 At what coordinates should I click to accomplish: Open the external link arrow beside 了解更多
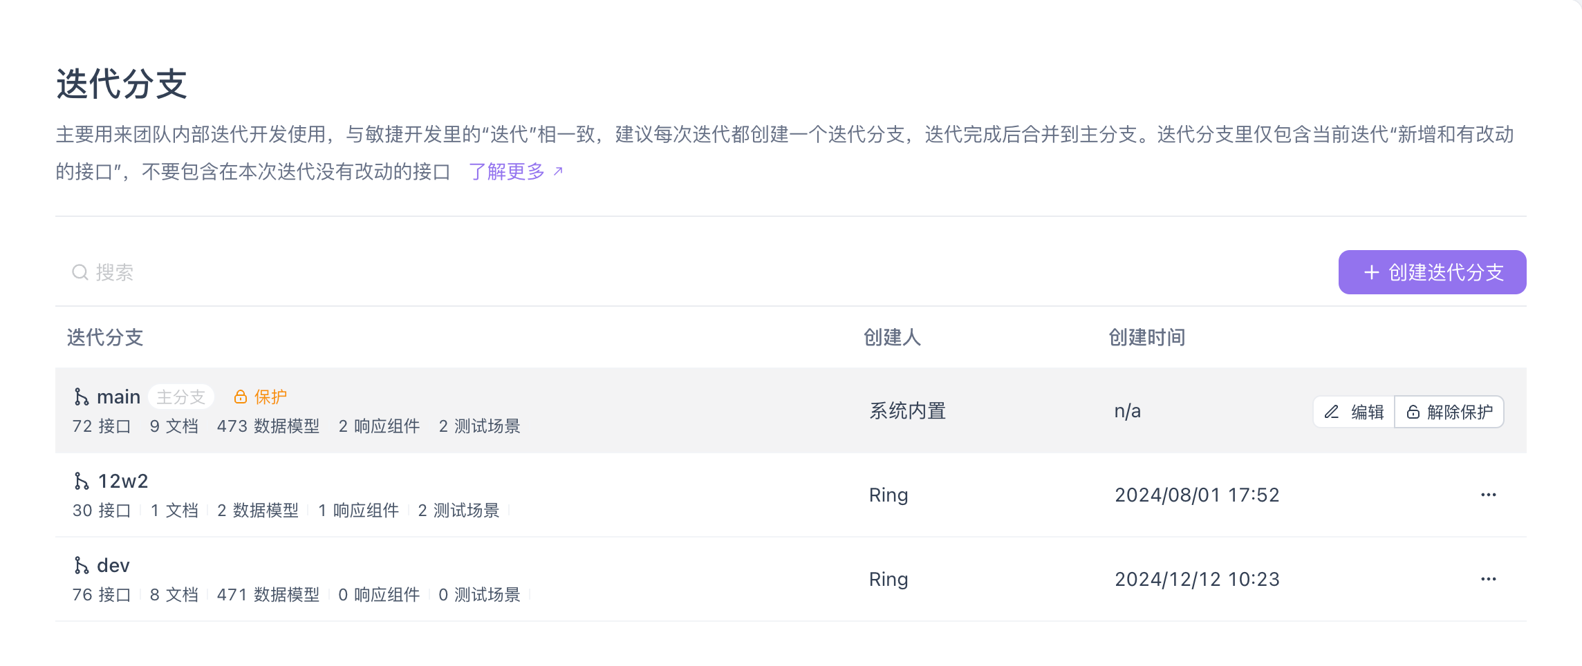[x=557, y=170]
